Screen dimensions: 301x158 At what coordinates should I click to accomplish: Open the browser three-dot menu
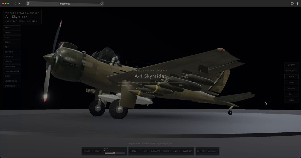297,4
